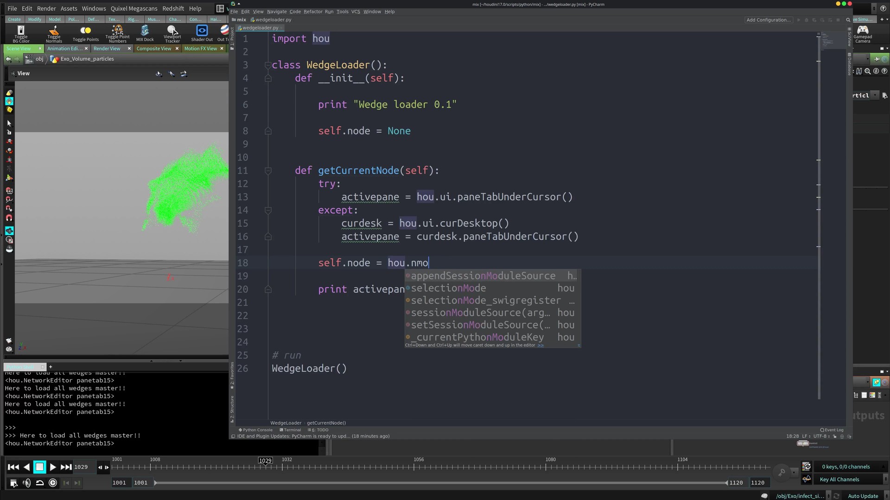Toggle BG Color shelf button

tap(21, 33)
